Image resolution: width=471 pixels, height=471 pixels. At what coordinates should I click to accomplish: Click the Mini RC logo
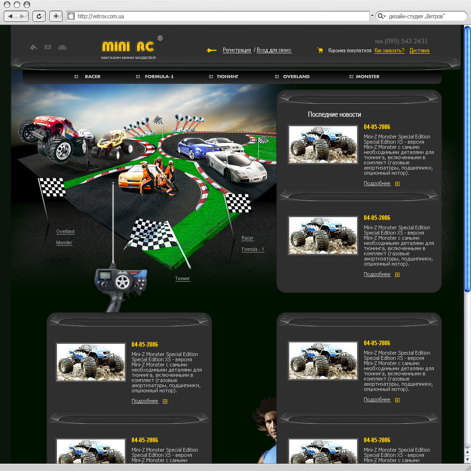click(129, 47)
